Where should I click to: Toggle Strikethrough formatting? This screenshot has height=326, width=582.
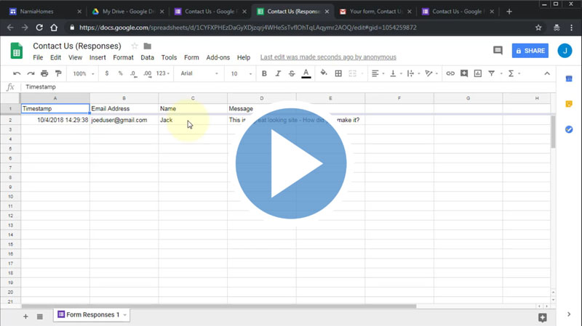point(292,73)
